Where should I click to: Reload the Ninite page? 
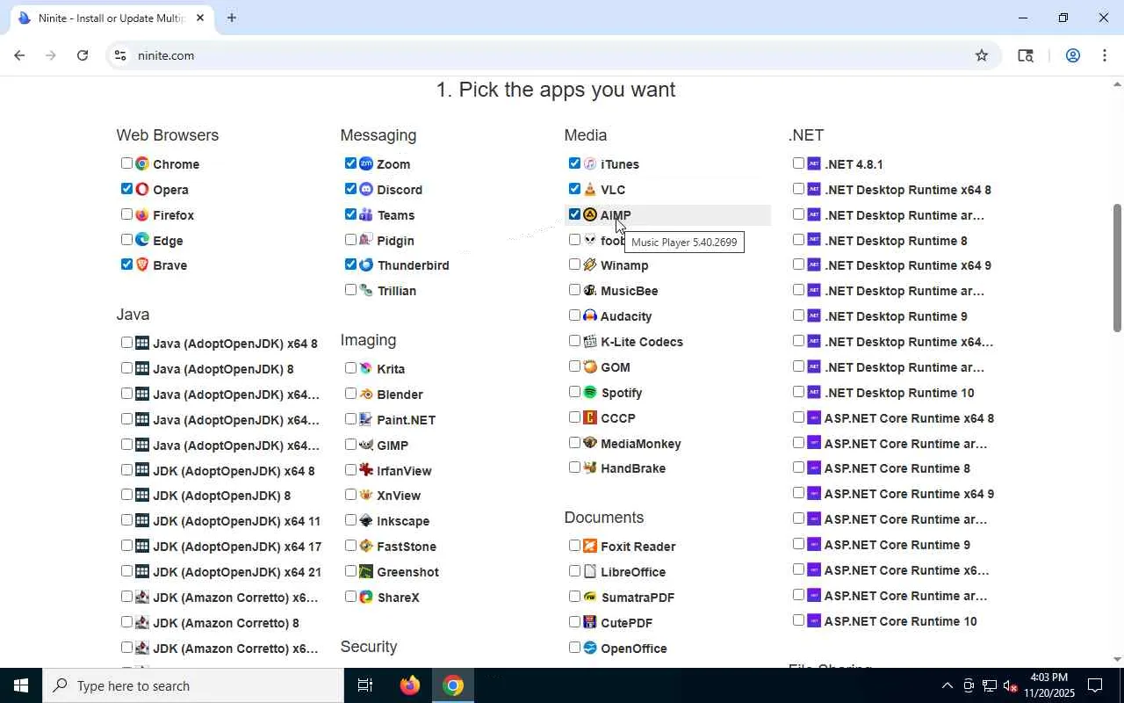tap(83, 55)
